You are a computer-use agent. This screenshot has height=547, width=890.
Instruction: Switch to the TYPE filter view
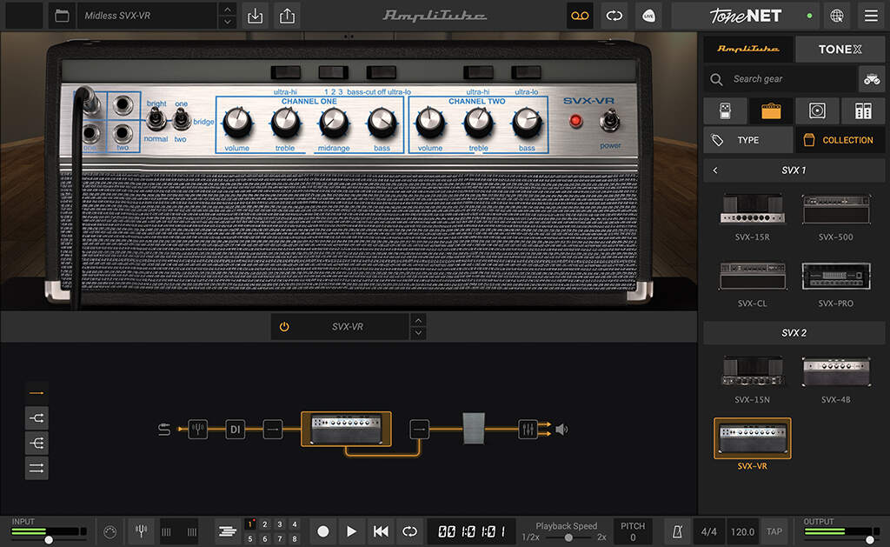[747, 139]
